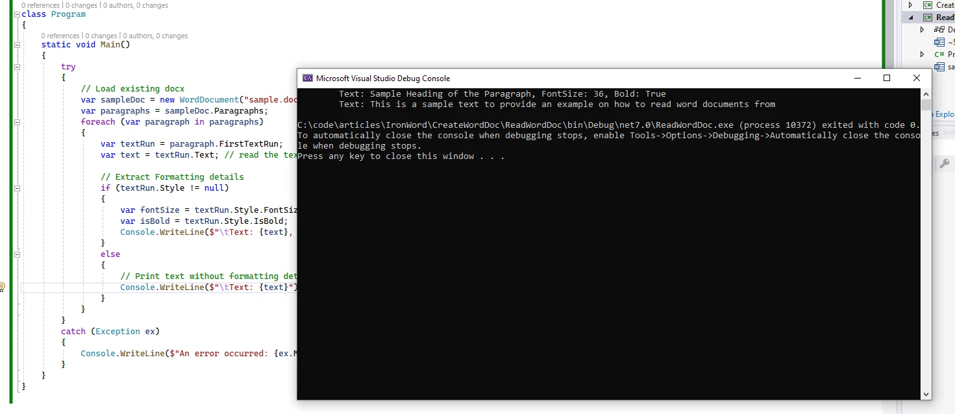Collapse the try block outline
Image resolution: width=955 pixels, height=414 pixels.
(x=17, y=67)
